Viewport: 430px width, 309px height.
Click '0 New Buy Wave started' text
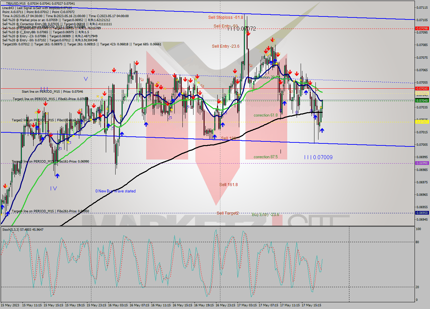pyautogui.click(x=116, y=191)
